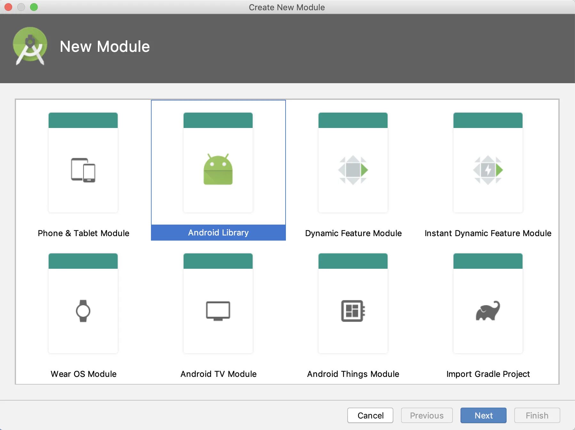Select the Android Things board icon

click(353, 311)
